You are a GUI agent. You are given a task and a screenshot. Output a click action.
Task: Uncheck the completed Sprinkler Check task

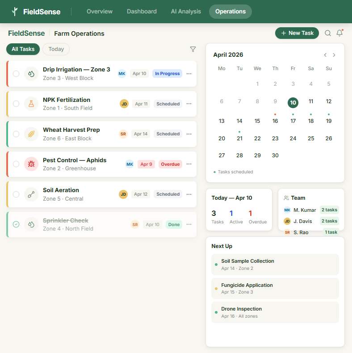coord(16,224)
